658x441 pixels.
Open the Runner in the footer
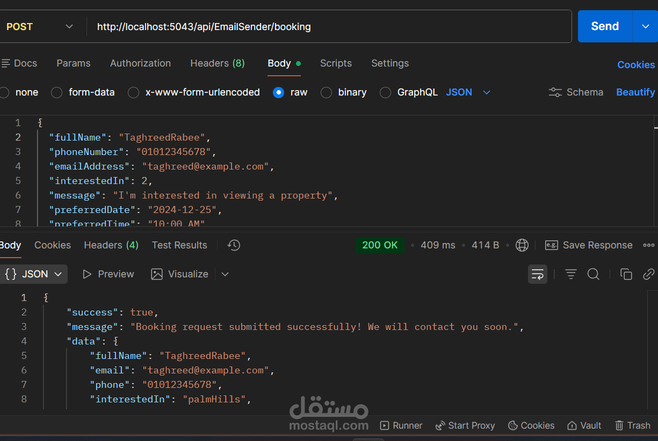pos(401,425)
